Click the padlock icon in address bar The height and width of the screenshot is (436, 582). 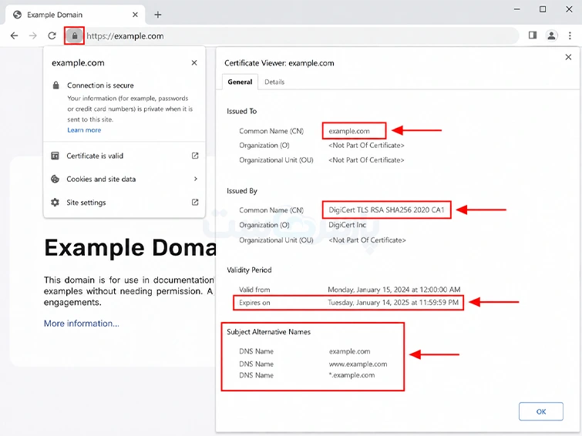tap(75, 36)
